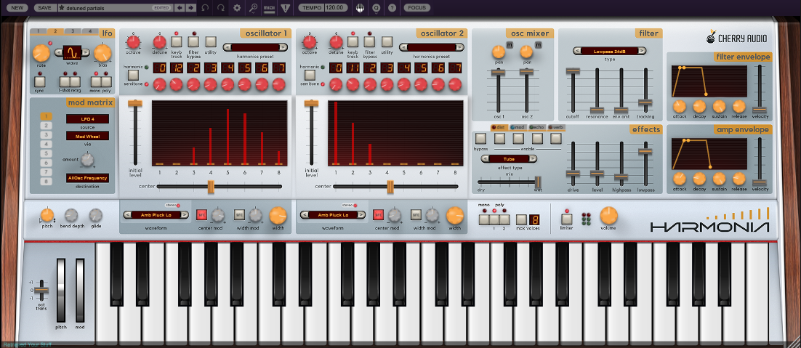Click the SAVE button
The image size is (801, 348).
point(44,8)
